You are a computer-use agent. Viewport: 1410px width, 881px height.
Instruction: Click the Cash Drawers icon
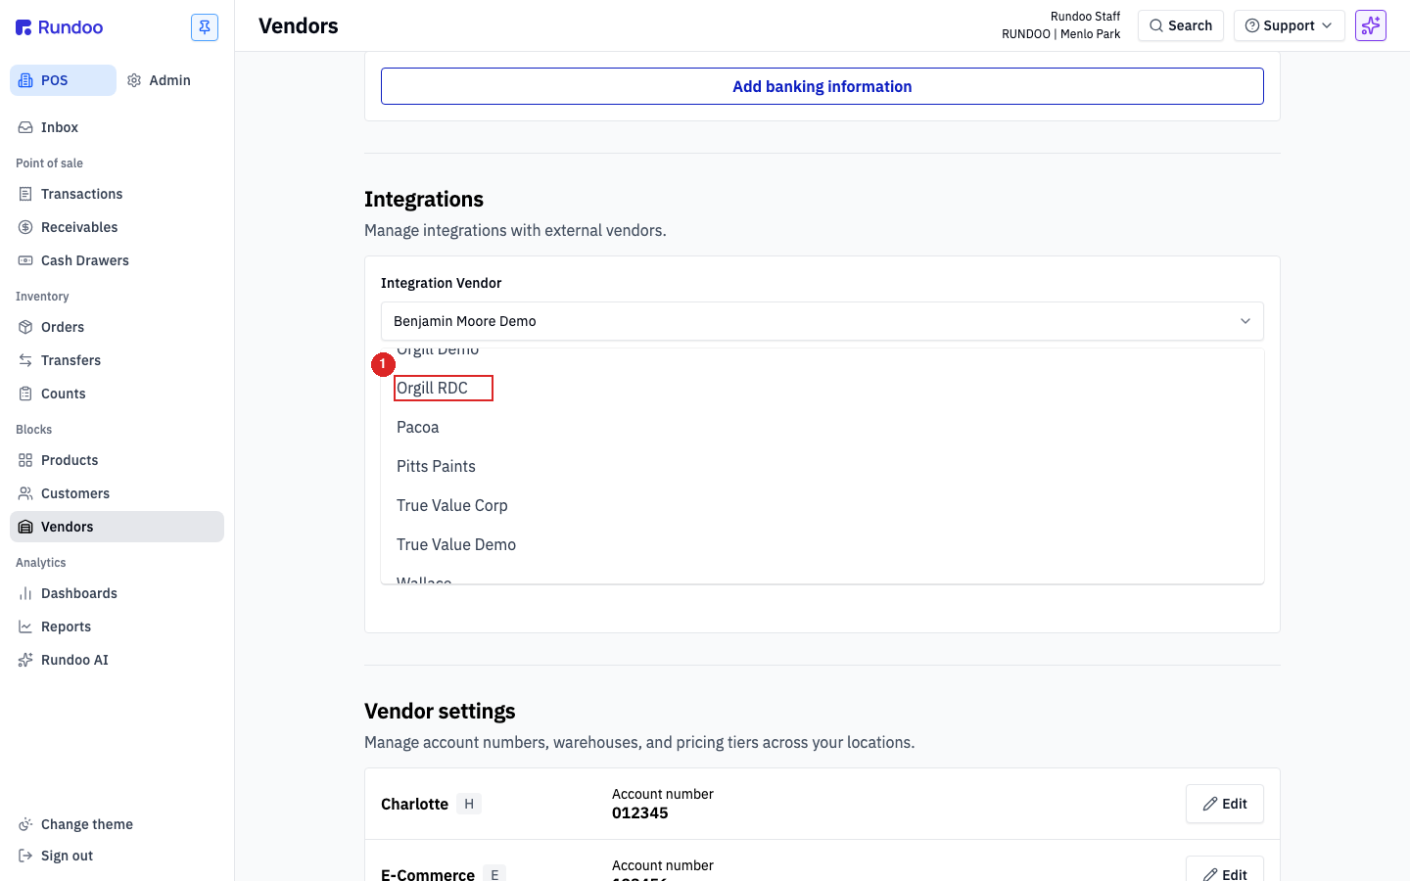click(25, 260)
